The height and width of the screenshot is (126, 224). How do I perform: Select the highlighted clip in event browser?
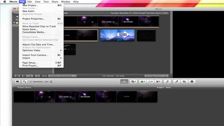click(81, 35)
